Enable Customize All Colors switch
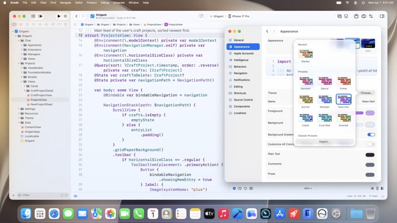The image size is (397, 223). tap(371, 144)
